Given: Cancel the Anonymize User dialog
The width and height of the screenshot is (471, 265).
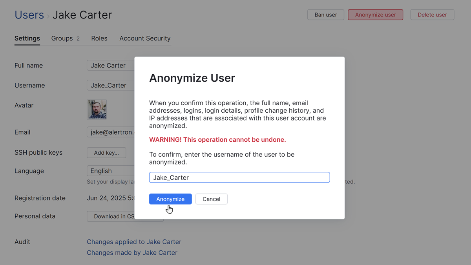Looking at the screenshot, I should [x=211, y=199].
